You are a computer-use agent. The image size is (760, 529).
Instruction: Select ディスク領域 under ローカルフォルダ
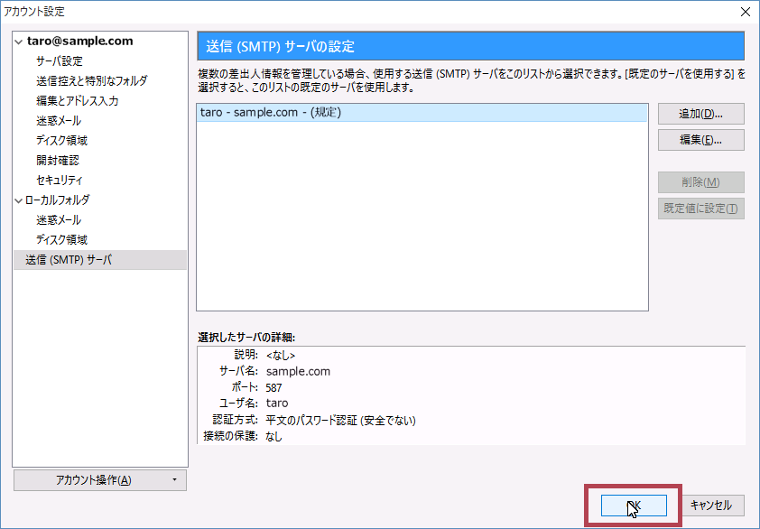click(61, 240)
